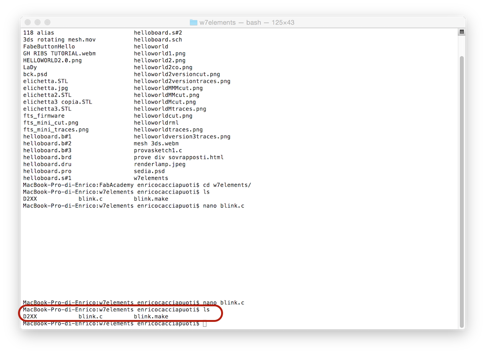Click the folder icon in the title bar
The height and width of the screenshot is (354, 486).
click(193, 22)
